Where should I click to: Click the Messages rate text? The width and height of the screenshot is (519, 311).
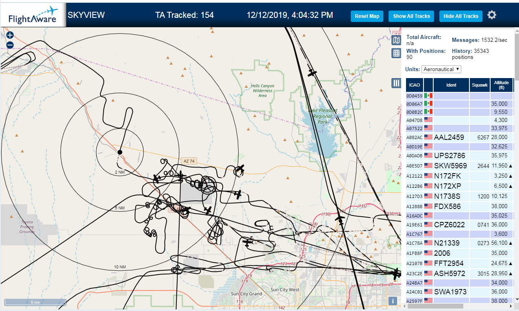pyautogui.click(x=480, y=40)
